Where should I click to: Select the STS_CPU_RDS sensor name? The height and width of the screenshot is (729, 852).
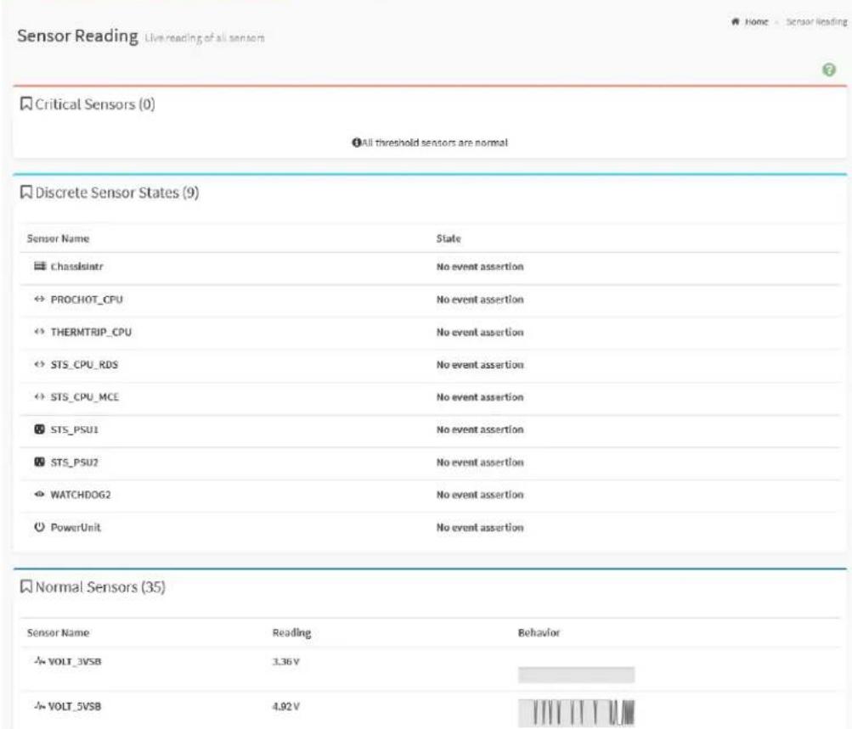(x=84, y=364)
